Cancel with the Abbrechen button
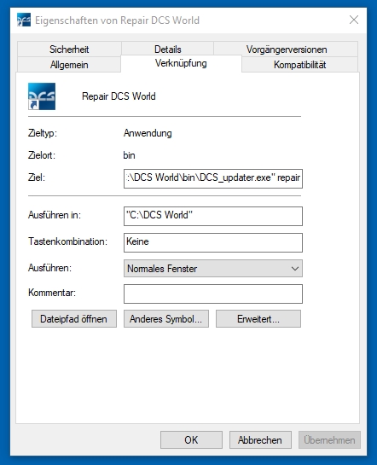This screenshot has height=465, width=377. (x=260, y=439)
